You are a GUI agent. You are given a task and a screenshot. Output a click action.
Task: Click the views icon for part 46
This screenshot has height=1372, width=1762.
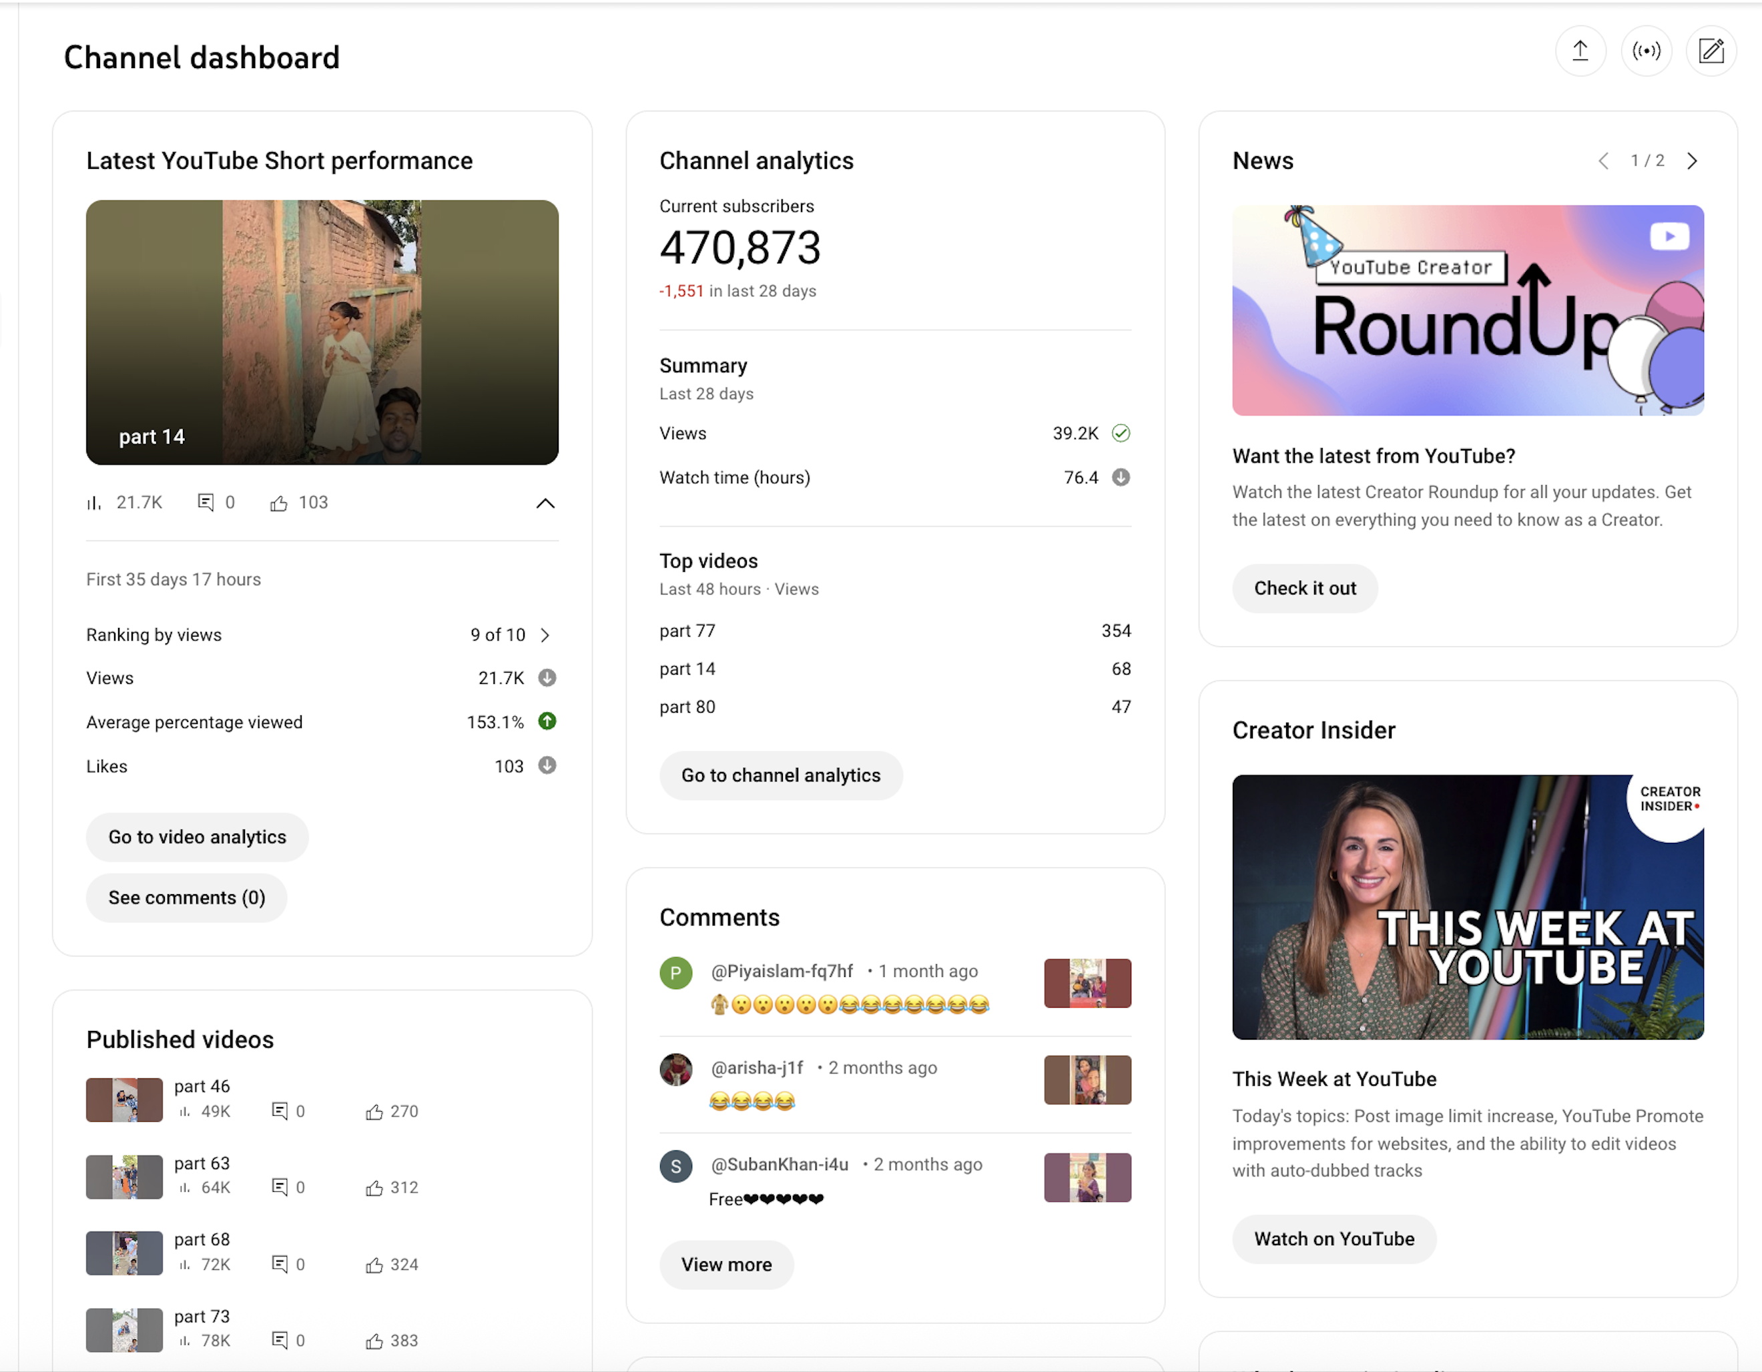pyautogui.click(x=185, y=1112)
